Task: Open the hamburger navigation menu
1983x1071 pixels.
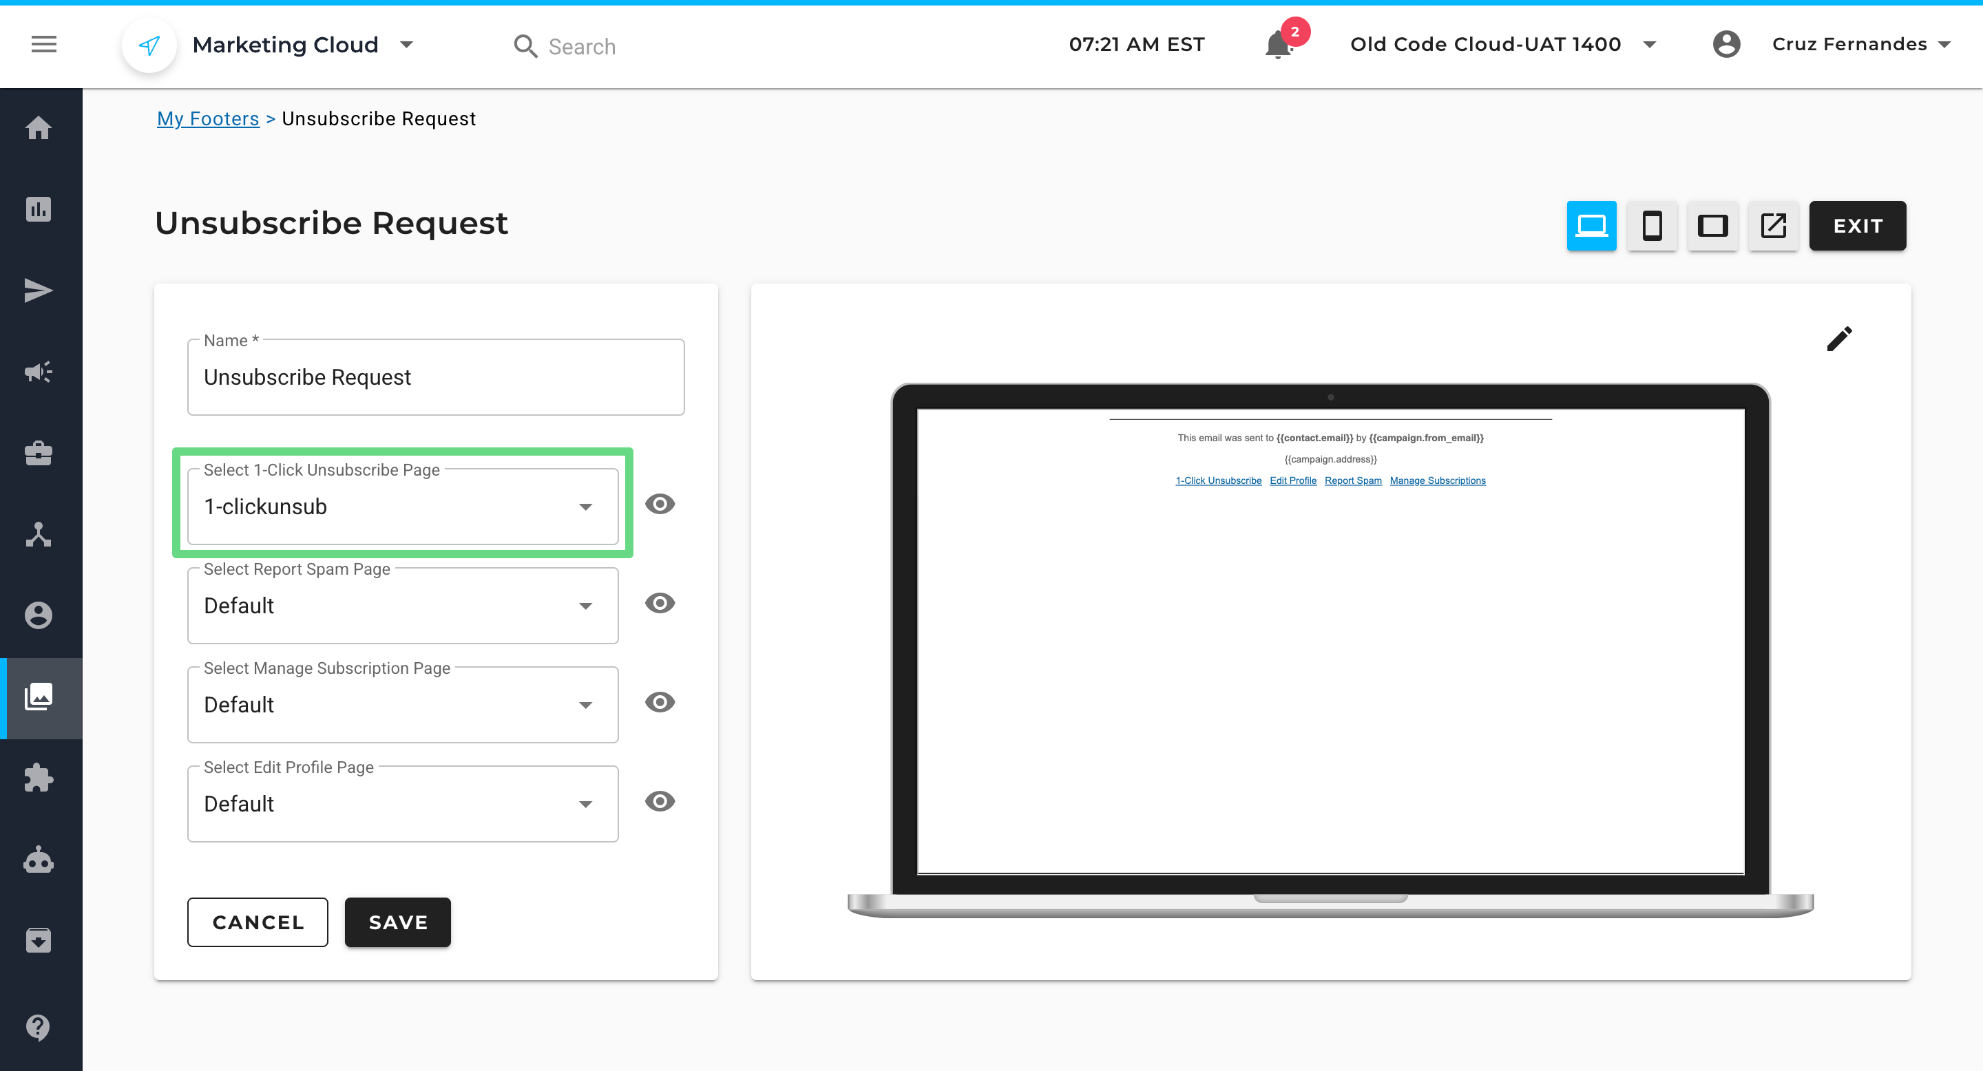Action: tap(44, 45)
